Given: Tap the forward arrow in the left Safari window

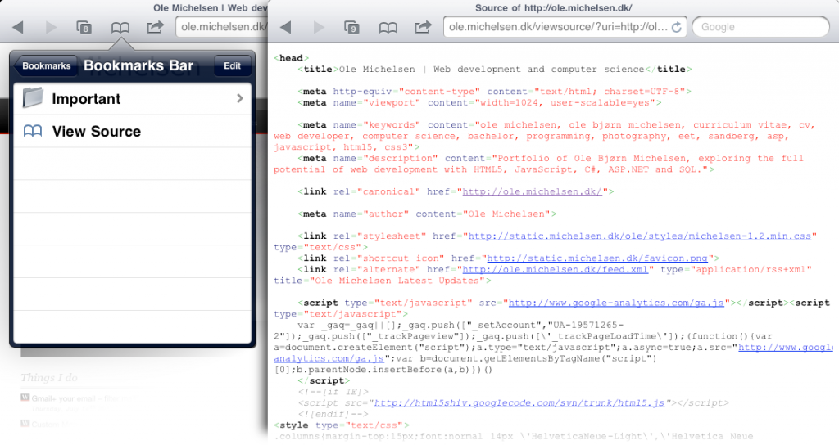Looking at the screenshot, I should (x=51, y=27).
